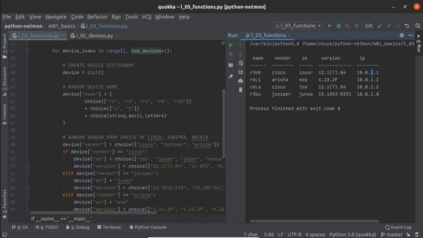This screenshot has height=238, width=423.
Task: Pin the Run tab
Action: click(231, 77)
